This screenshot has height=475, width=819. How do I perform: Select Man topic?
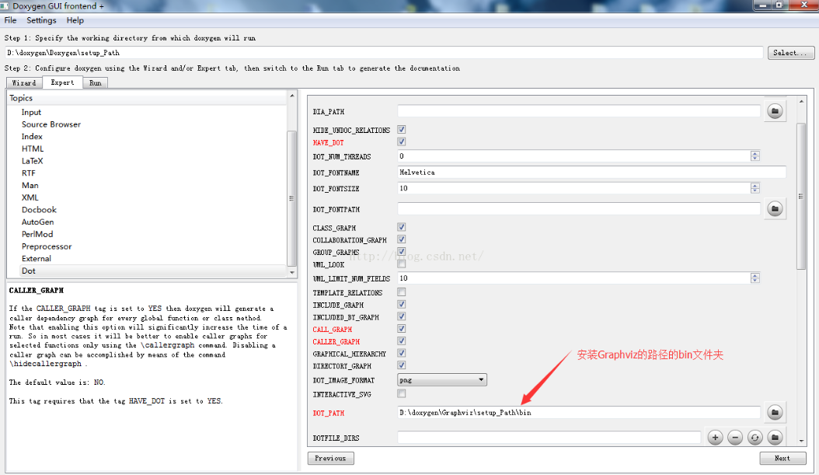[x=30, y=186]
